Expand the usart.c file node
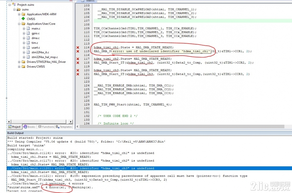292x193 pixels. 24,48
